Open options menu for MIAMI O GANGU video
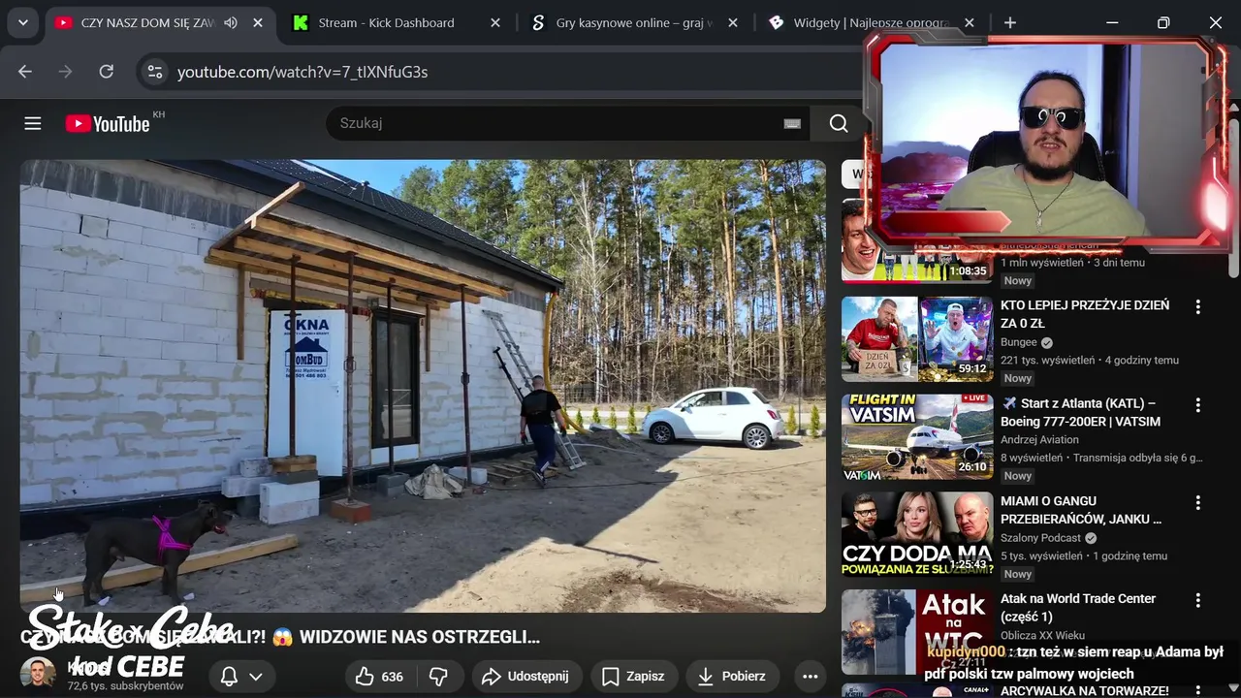 click(x=1198, y=502)
